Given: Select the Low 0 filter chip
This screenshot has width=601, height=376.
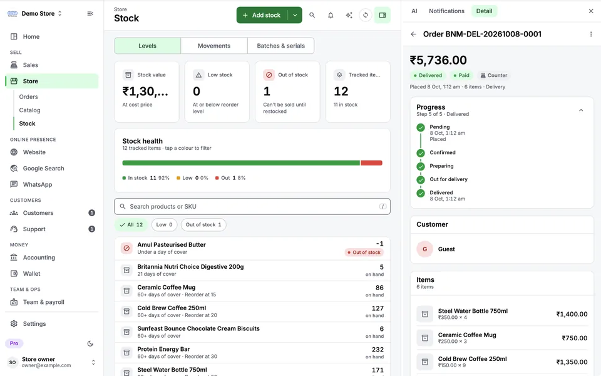Looking at the screenshot, I should [165, 225].
